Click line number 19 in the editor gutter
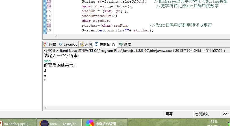The height and width of the screenshot is (126, 230). pos(49,30)
